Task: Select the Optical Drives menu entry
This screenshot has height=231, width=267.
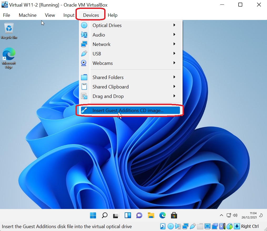Action: point(130,25)
